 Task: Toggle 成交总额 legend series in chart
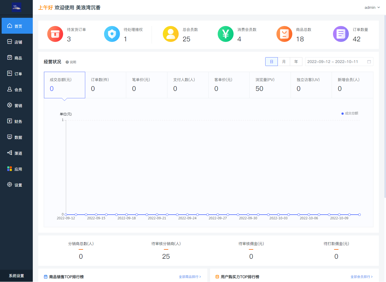[x=350, y=113]
